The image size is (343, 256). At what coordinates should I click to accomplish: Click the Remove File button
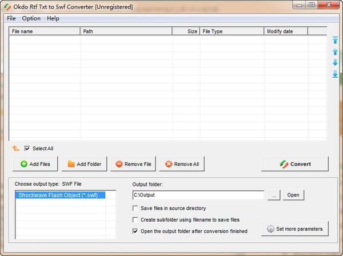point(133,164)
